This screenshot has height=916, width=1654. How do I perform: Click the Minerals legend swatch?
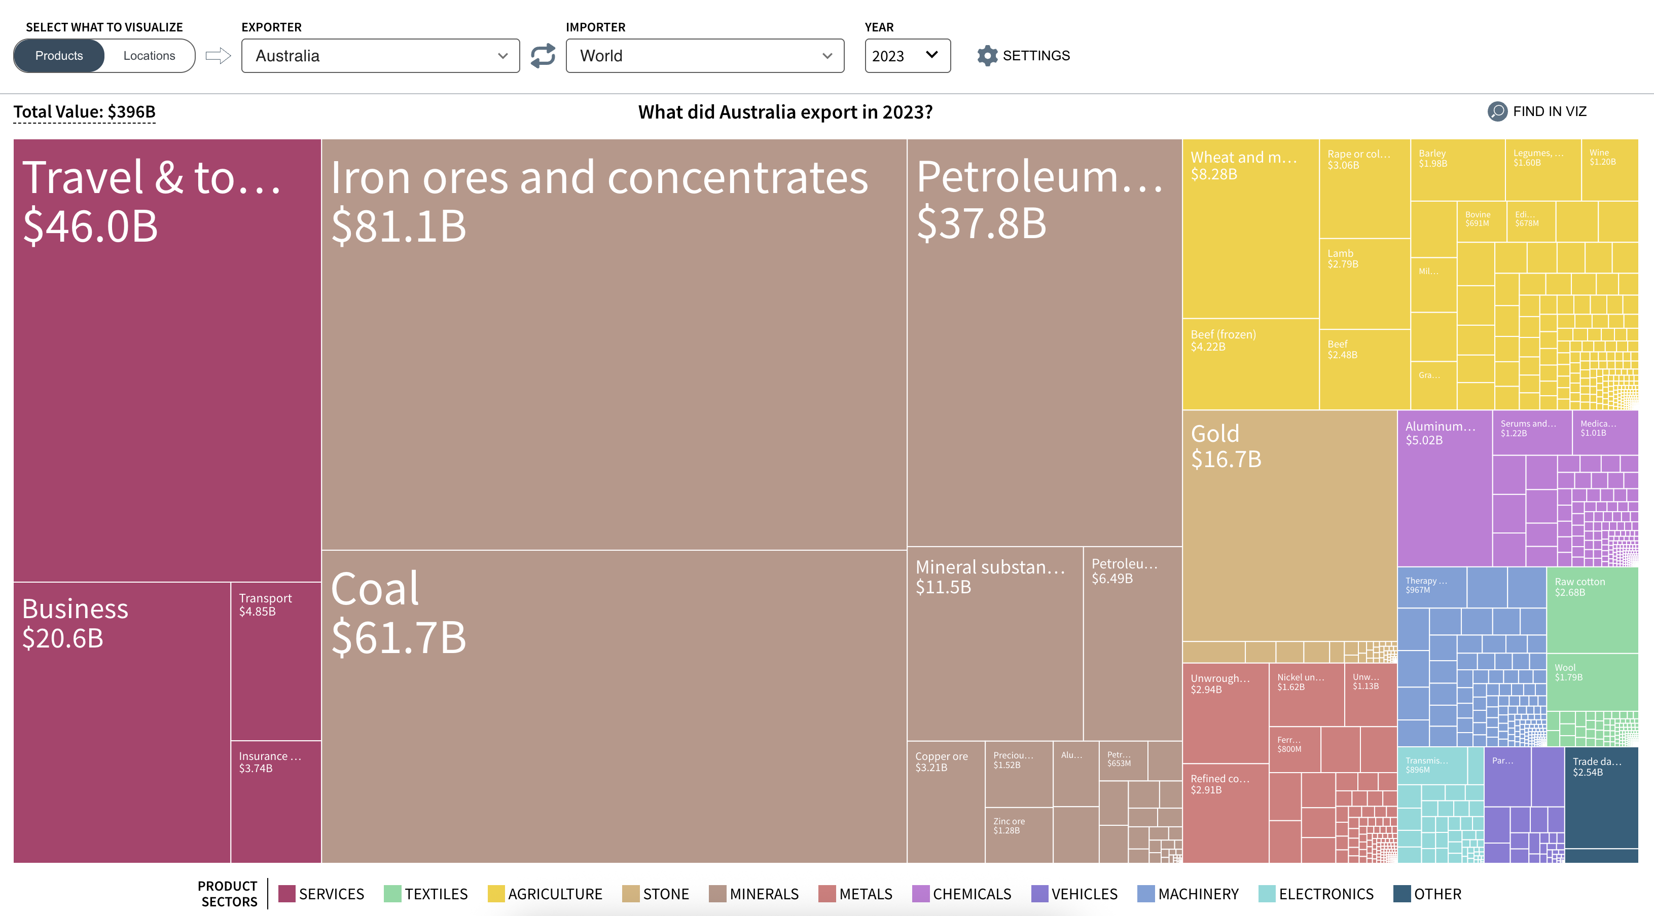pyautogui.click(x=717, y=894)
